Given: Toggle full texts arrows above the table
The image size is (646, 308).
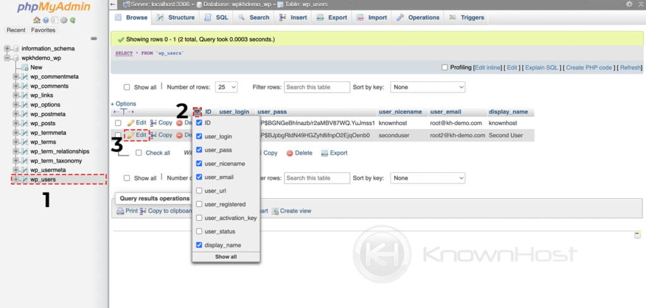Looking at the screenshot, I should pos(124,112).
